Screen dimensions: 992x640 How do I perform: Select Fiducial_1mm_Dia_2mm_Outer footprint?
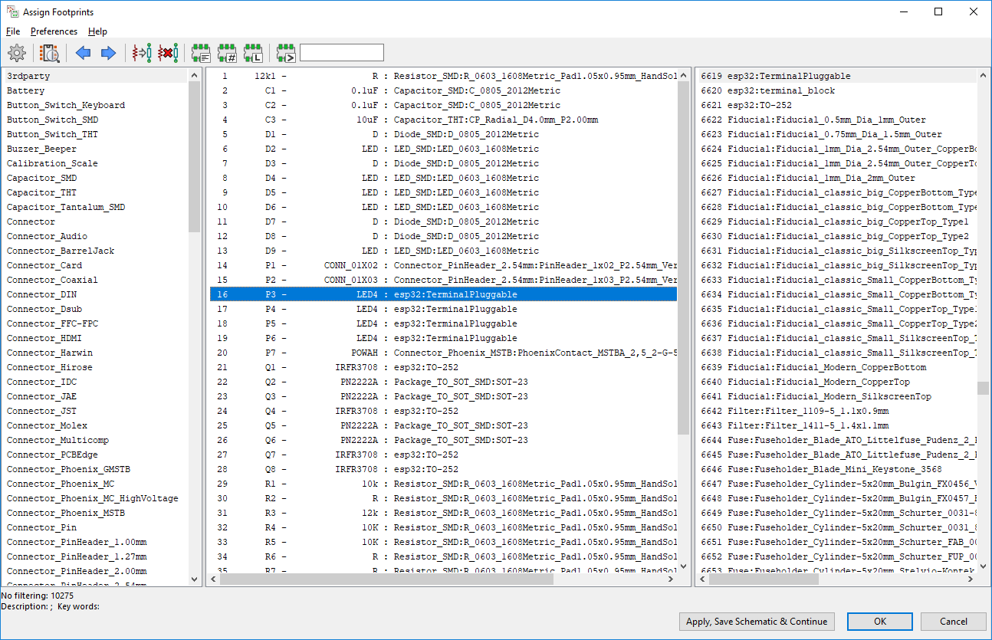[837, 178]
